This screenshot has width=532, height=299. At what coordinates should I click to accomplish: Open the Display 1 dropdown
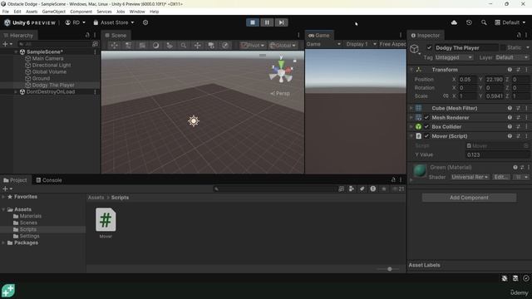361,44
